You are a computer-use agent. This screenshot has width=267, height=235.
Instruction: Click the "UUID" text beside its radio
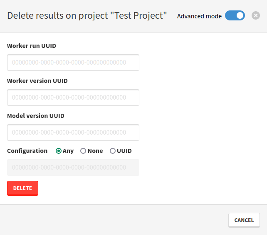[x=124, y=151]
